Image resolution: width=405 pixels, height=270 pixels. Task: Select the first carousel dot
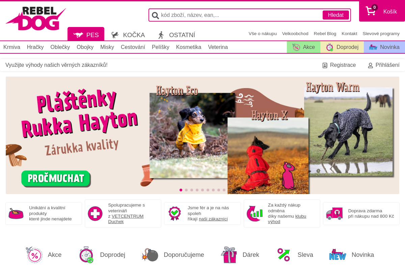[x=181, y=190]
